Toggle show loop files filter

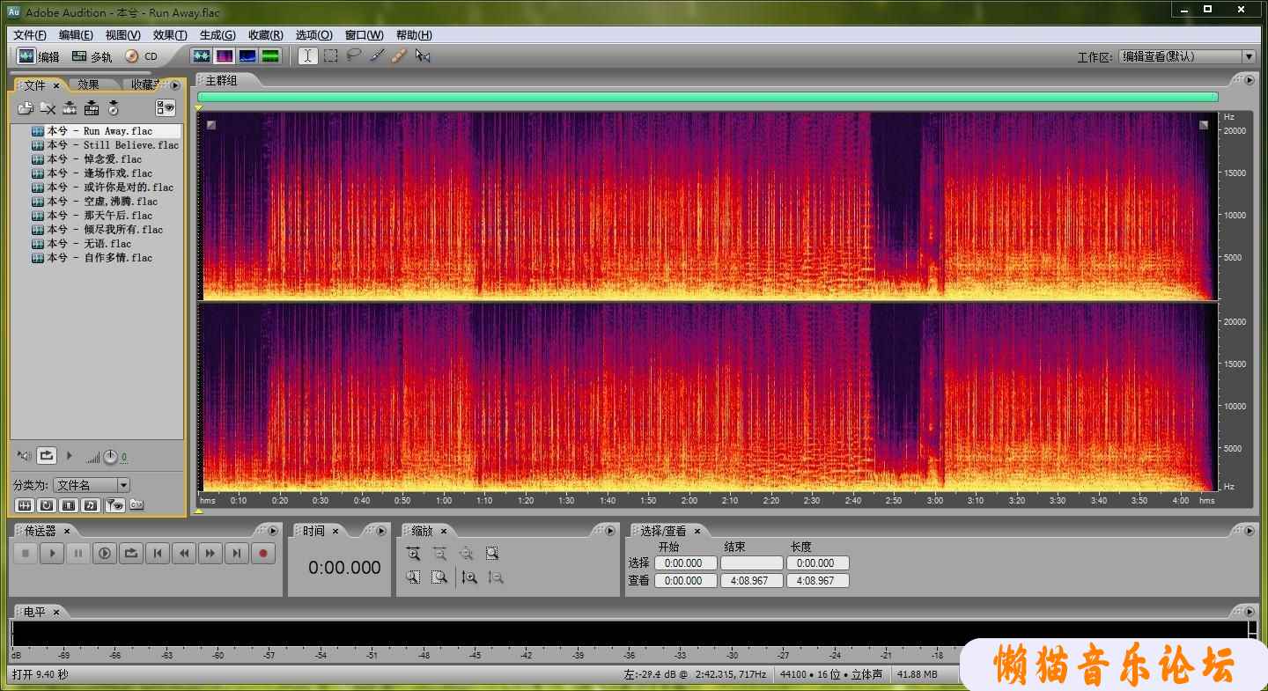[47, 505]
